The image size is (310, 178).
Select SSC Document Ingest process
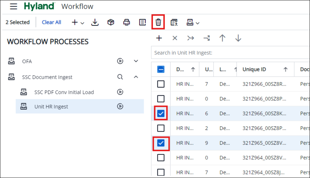47,77
